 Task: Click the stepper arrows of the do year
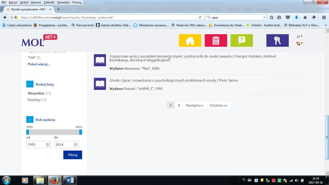click(76, 145)
